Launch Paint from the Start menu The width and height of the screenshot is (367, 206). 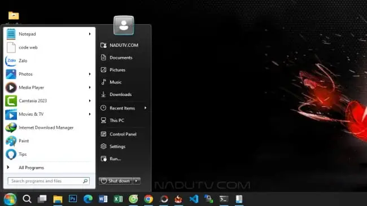pyautogui.click(x=49, y=141)
